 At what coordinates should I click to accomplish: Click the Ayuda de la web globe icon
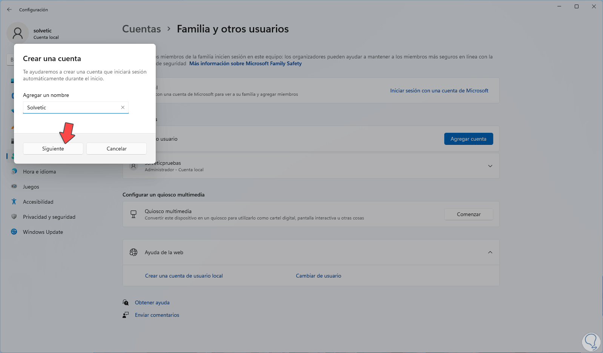point(133,252)
